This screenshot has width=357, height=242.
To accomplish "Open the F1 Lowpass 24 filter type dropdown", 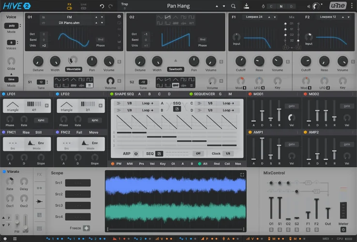I will click(x=255, y=16).
